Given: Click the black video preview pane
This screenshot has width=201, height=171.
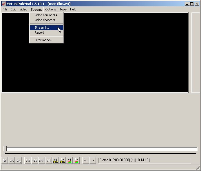Looking at the screenshot, I should pyautogui.click(x=95, y=52).
